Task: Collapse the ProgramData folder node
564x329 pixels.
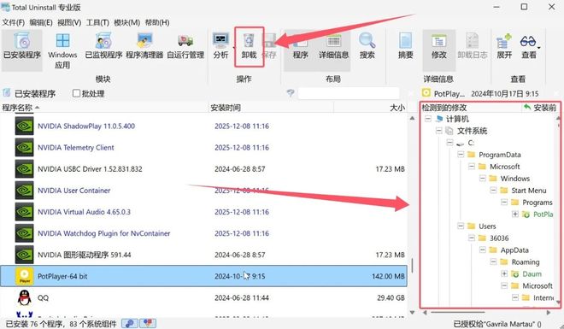Action: tap(461, 155)
